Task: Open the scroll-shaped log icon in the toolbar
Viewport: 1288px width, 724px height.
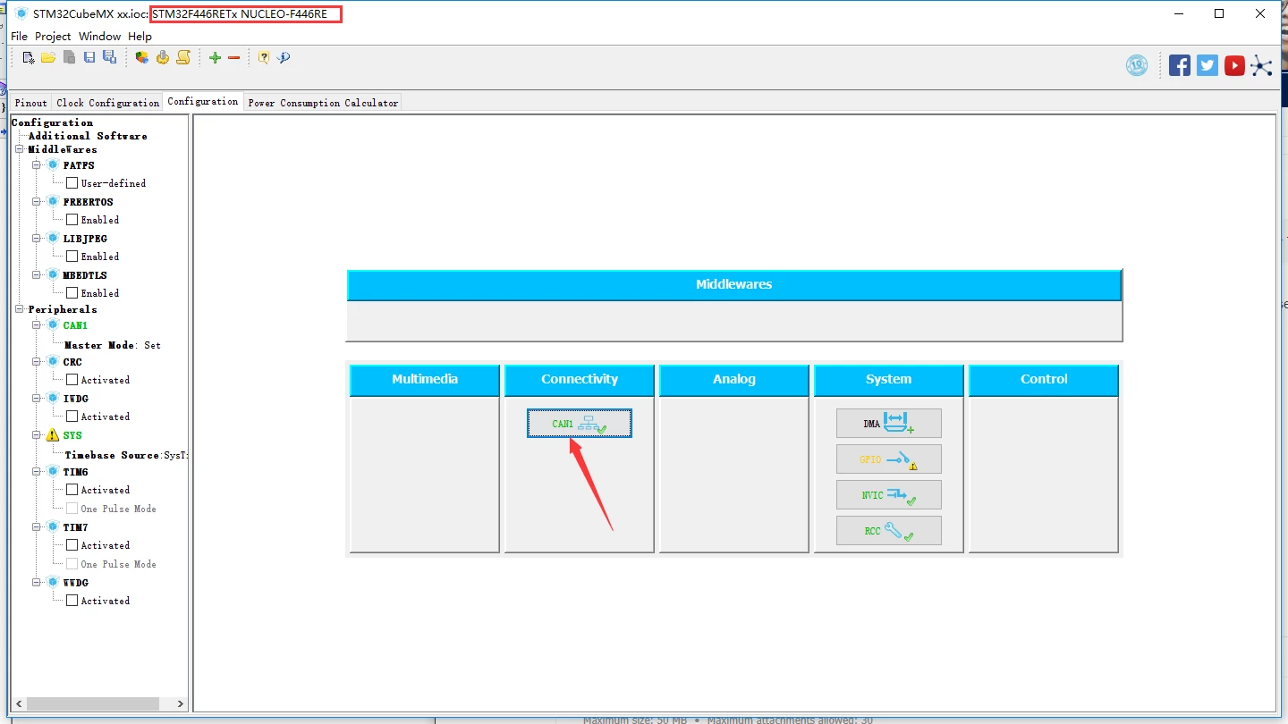Action: pos(183,58)
